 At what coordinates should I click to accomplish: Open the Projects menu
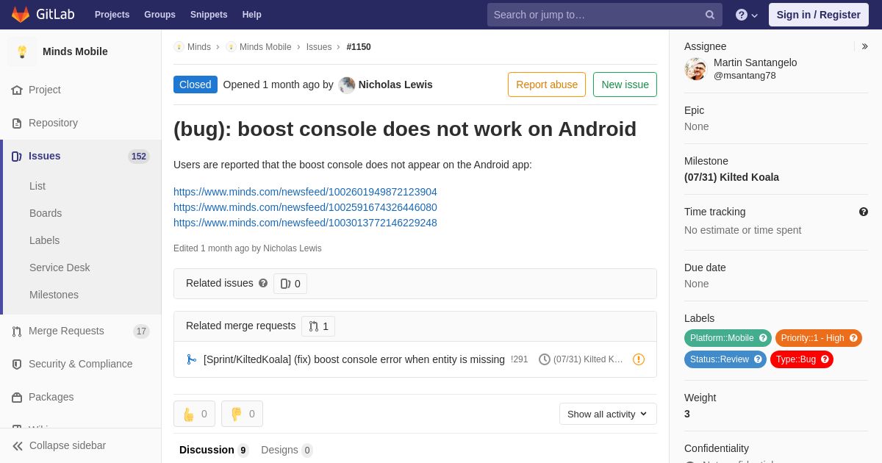click(112, 15)
